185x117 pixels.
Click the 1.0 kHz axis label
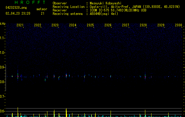point(2,53)
